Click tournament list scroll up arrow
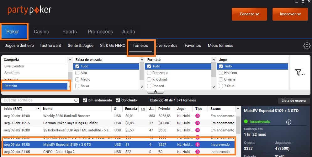This screenshot has width=312, height=157. [x=238, y=109]
